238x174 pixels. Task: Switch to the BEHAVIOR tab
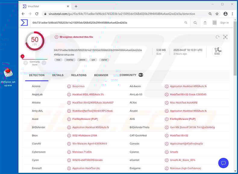[101, 75]
